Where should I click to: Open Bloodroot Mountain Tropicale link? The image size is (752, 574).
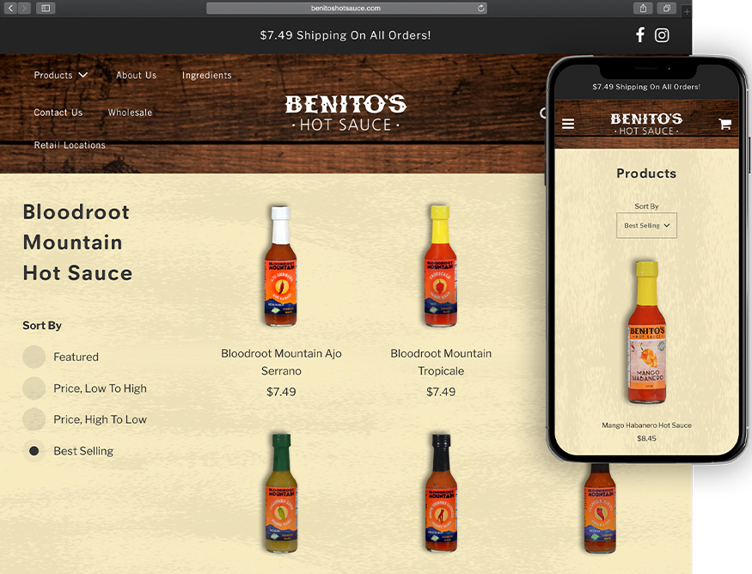[x=441, y=362]
